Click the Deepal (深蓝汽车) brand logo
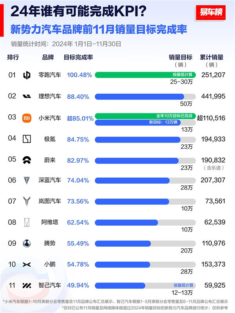235x313 pixels. (27, 180)
